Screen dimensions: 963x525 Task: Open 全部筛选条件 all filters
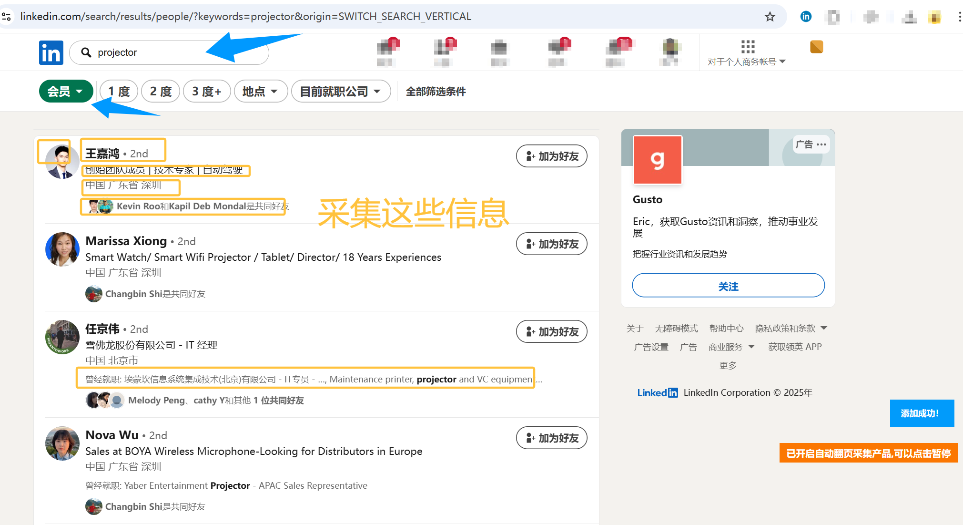436,91
